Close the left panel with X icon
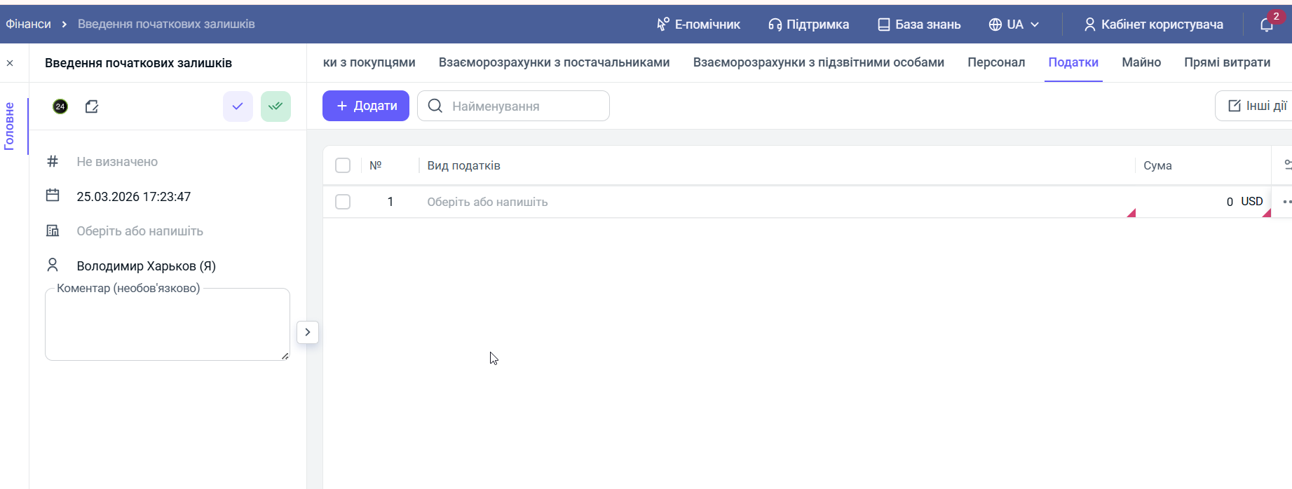 10,63
